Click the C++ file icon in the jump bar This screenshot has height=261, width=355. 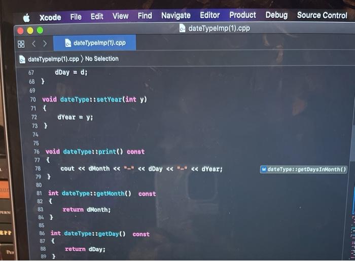click(x=22, y=59)
